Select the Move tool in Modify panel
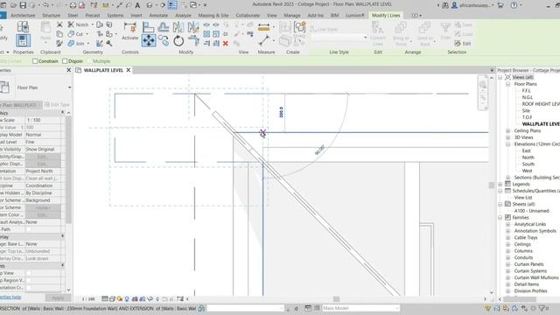The height and width of the screenshot is (315, 560). pos(149,40)
